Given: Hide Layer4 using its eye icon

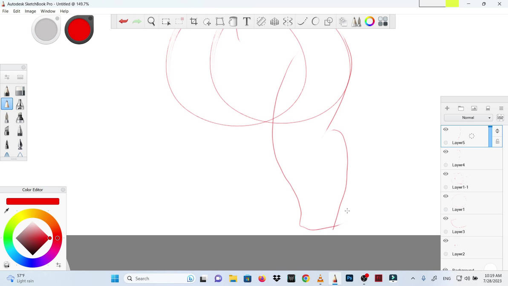Looking at the screenshot, I should 446,152.
